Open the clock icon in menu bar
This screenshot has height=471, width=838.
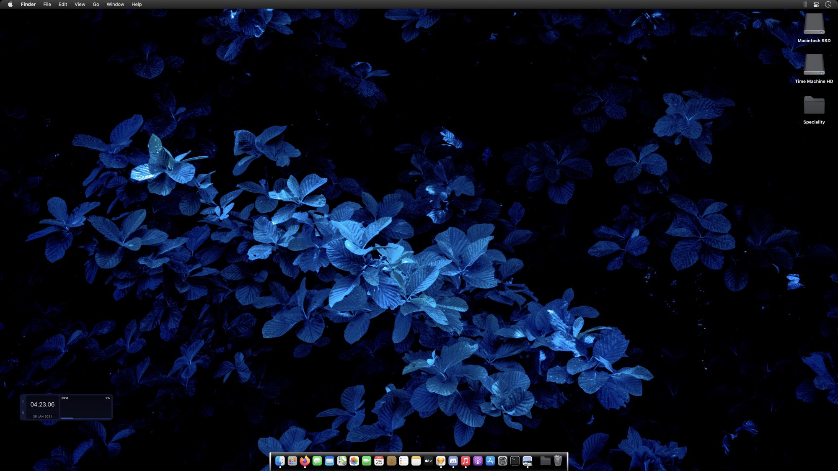click(x=828, y=5)
